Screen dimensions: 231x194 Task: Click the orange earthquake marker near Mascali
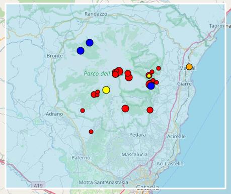[189, 67]
